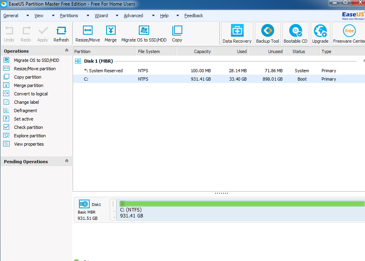Select Migrate OS to SSD/HDD in Operations panel
Viewport: 365px width, 261px height.
pos(37,60)
